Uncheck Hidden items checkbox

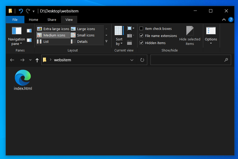coord(141,43)
